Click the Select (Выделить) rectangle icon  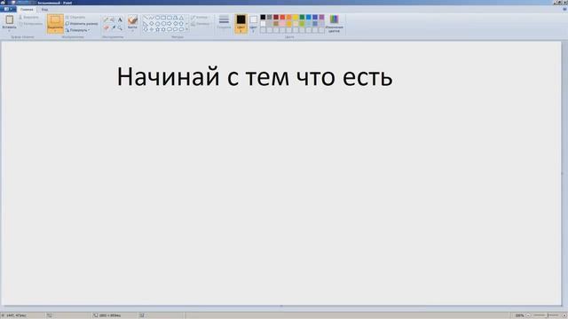click(55, 19)
